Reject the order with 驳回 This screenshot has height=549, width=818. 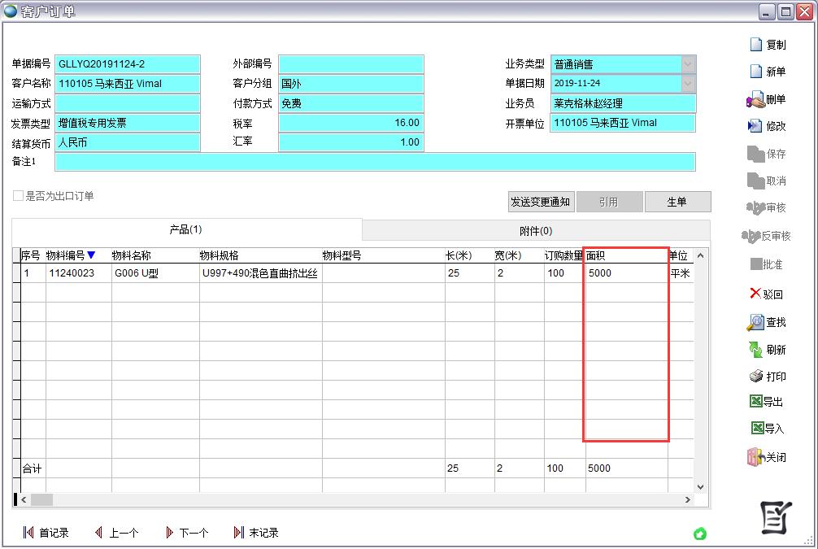pyautogui.click(x=755, y=294)
